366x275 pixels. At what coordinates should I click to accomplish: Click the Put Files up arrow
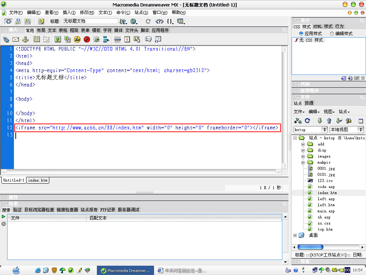(x=329, y=121)
